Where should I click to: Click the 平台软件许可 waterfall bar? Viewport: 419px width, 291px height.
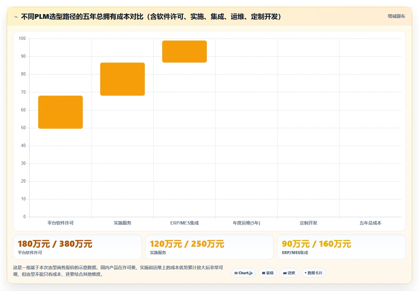(x=61, y=112)
